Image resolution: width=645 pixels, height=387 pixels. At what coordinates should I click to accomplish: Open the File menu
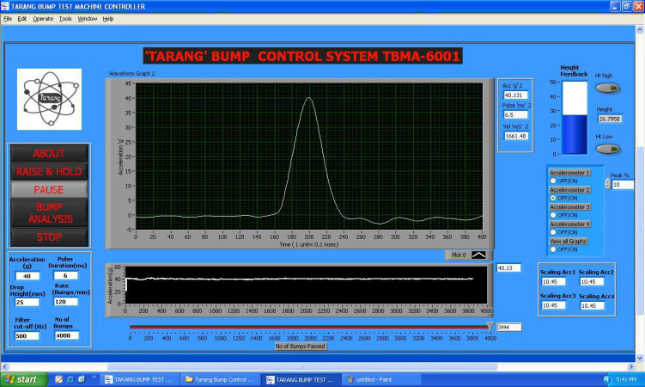(x=8, y=19)
